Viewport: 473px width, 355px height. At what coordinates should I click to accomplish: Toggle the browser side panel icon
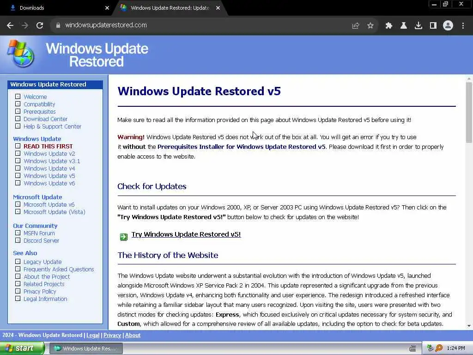tap(433, 26)
